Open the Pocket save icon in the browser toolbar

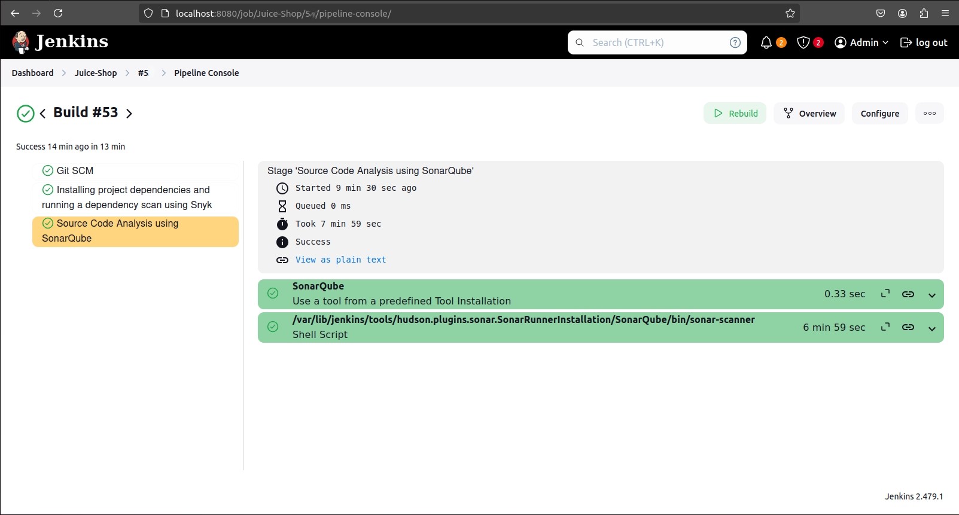(x=881, y=13)
